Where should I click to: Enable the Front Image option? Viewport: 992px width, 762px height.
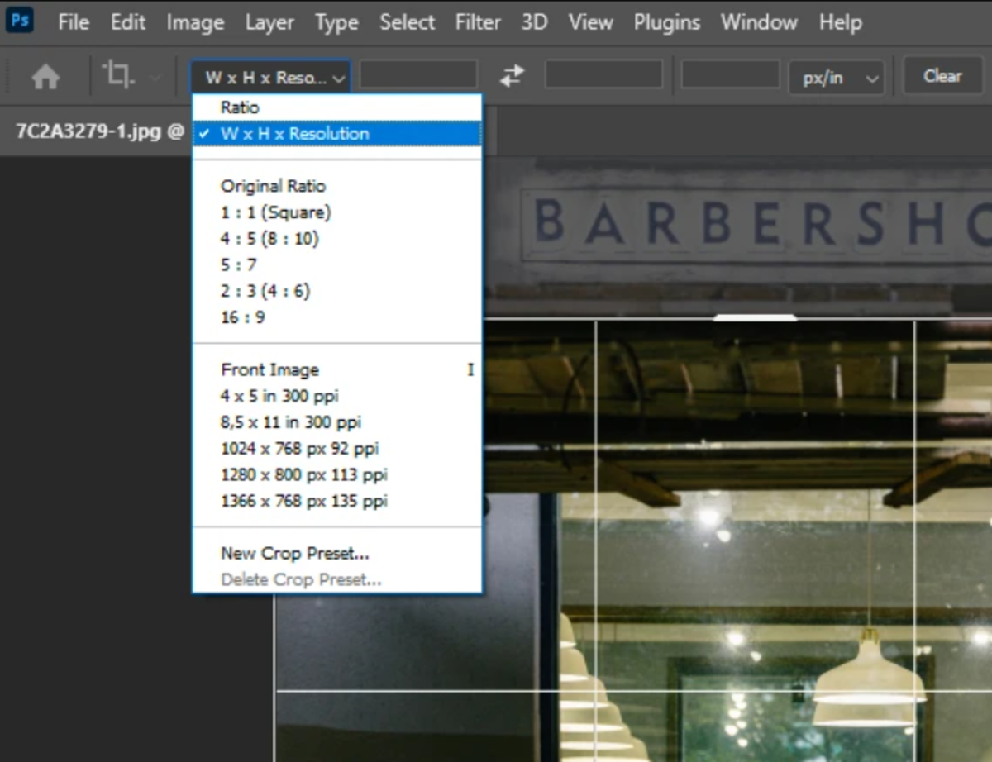pyautogui.click(x=269, y=369)
